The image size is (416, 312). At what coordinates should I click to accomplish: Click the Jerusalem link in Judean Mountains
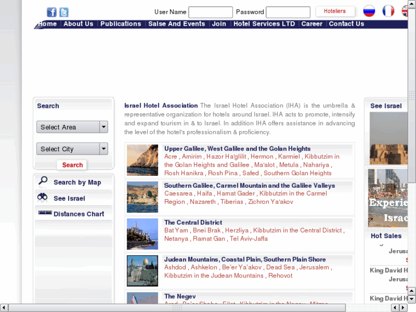(314, 267)
